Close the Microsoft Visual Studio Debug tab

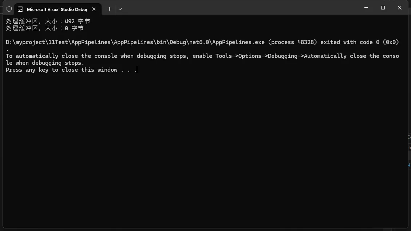coord(94,9)
